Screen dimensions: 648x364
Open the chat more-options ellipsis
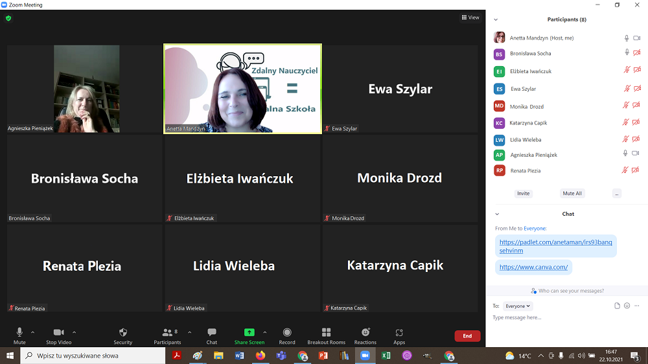coord(637,306)
